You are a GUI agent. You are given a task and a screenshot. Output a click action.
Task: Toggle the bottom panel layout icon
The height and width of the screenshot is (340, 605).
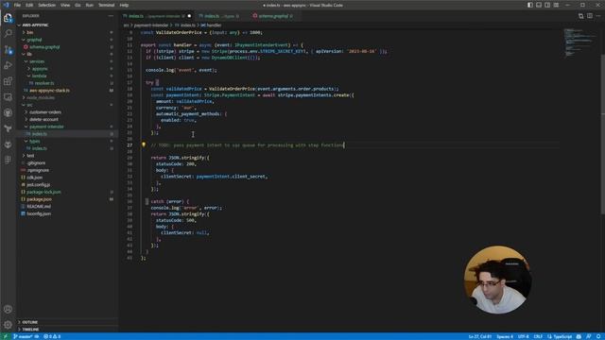[539, 5]
